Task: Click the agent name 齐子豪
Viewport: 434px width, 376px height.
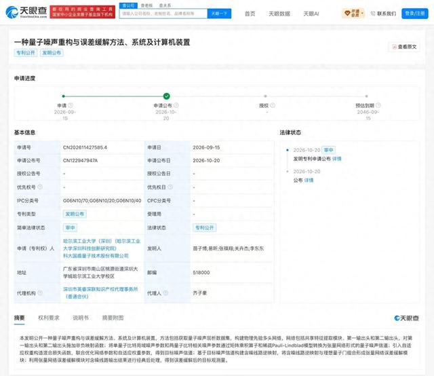Action: tap(200, 293)
